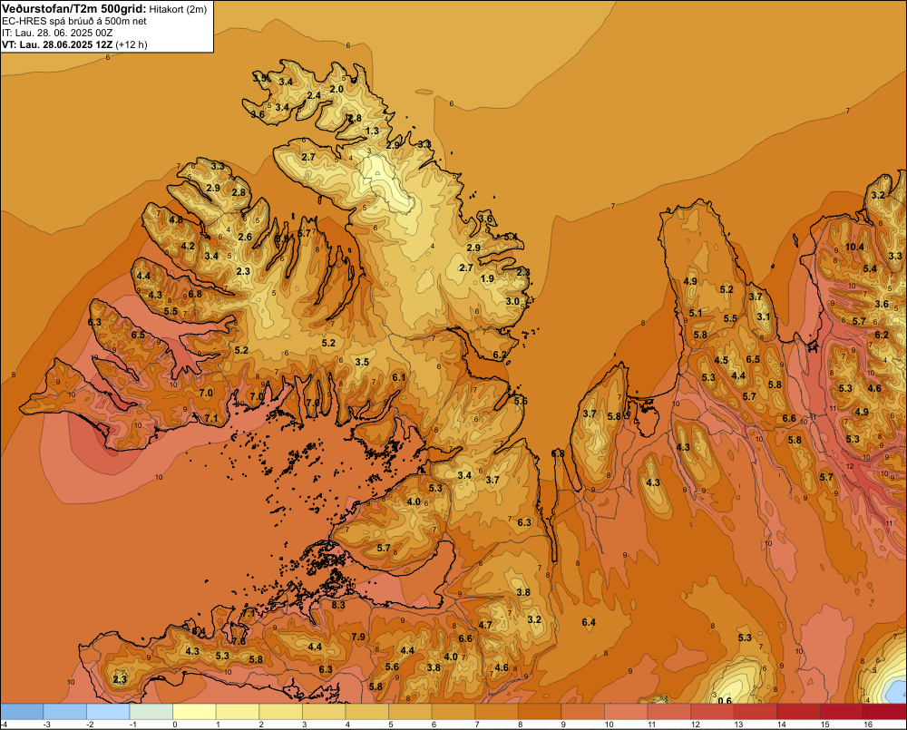Click the title text 'Veðurstofan/T2m 500grid:'
Image resolution: width=907 pixels, height=730 pixels.
click(74, 9)
